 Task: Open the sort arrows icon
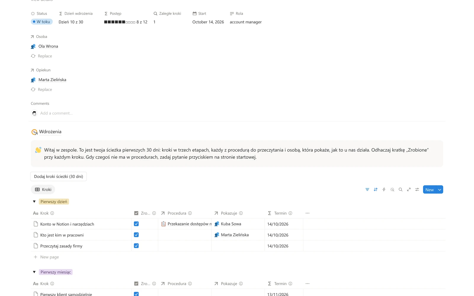[376, 189]
